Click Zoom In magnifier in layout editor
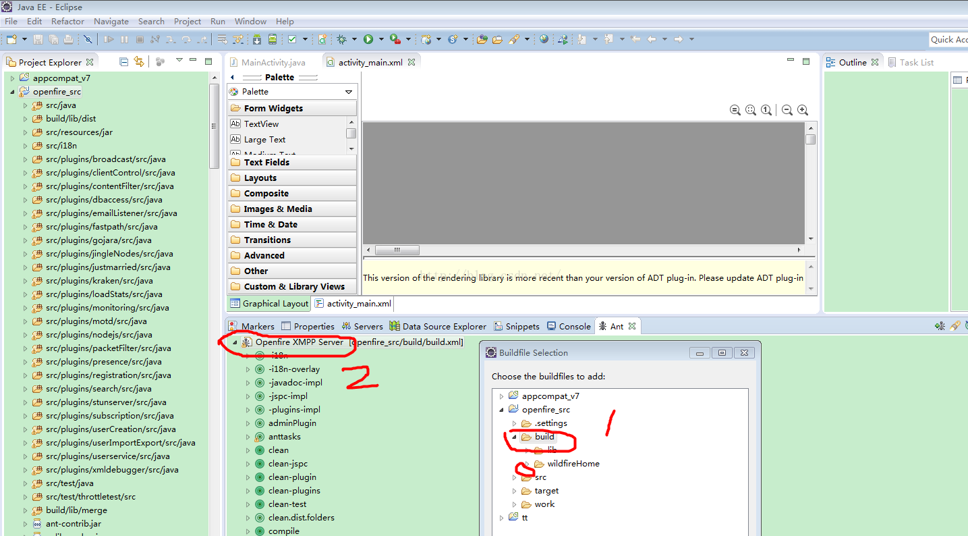968x536 pixels. pos(803,110)
